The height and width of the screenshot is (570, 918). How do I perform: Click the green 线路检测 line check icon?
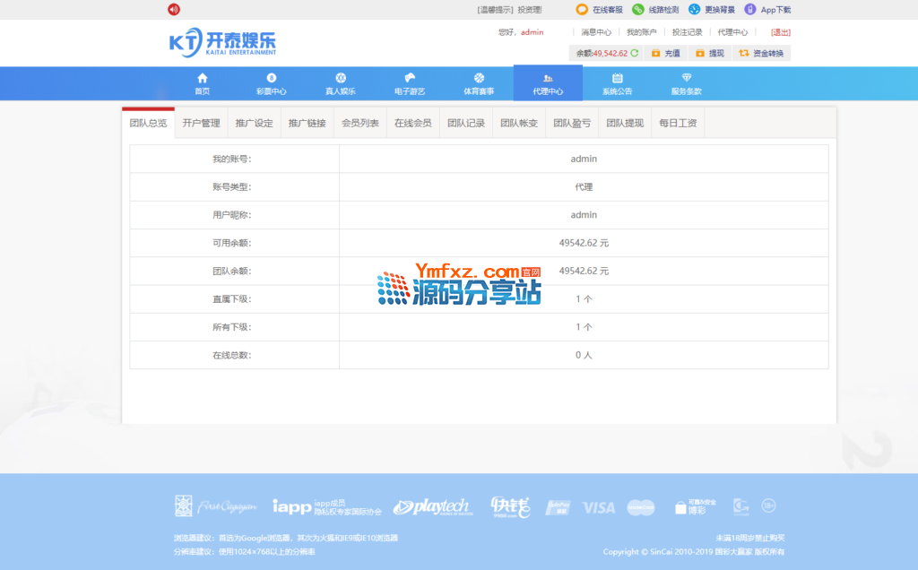point(638,10)
